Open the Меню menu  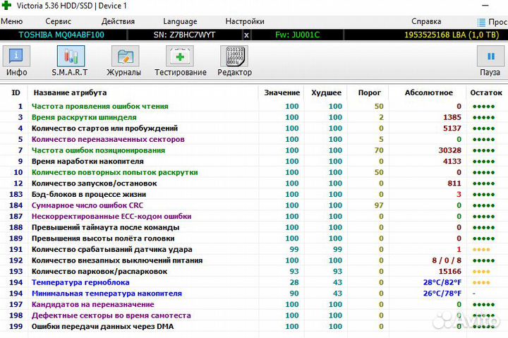[12, 22]
